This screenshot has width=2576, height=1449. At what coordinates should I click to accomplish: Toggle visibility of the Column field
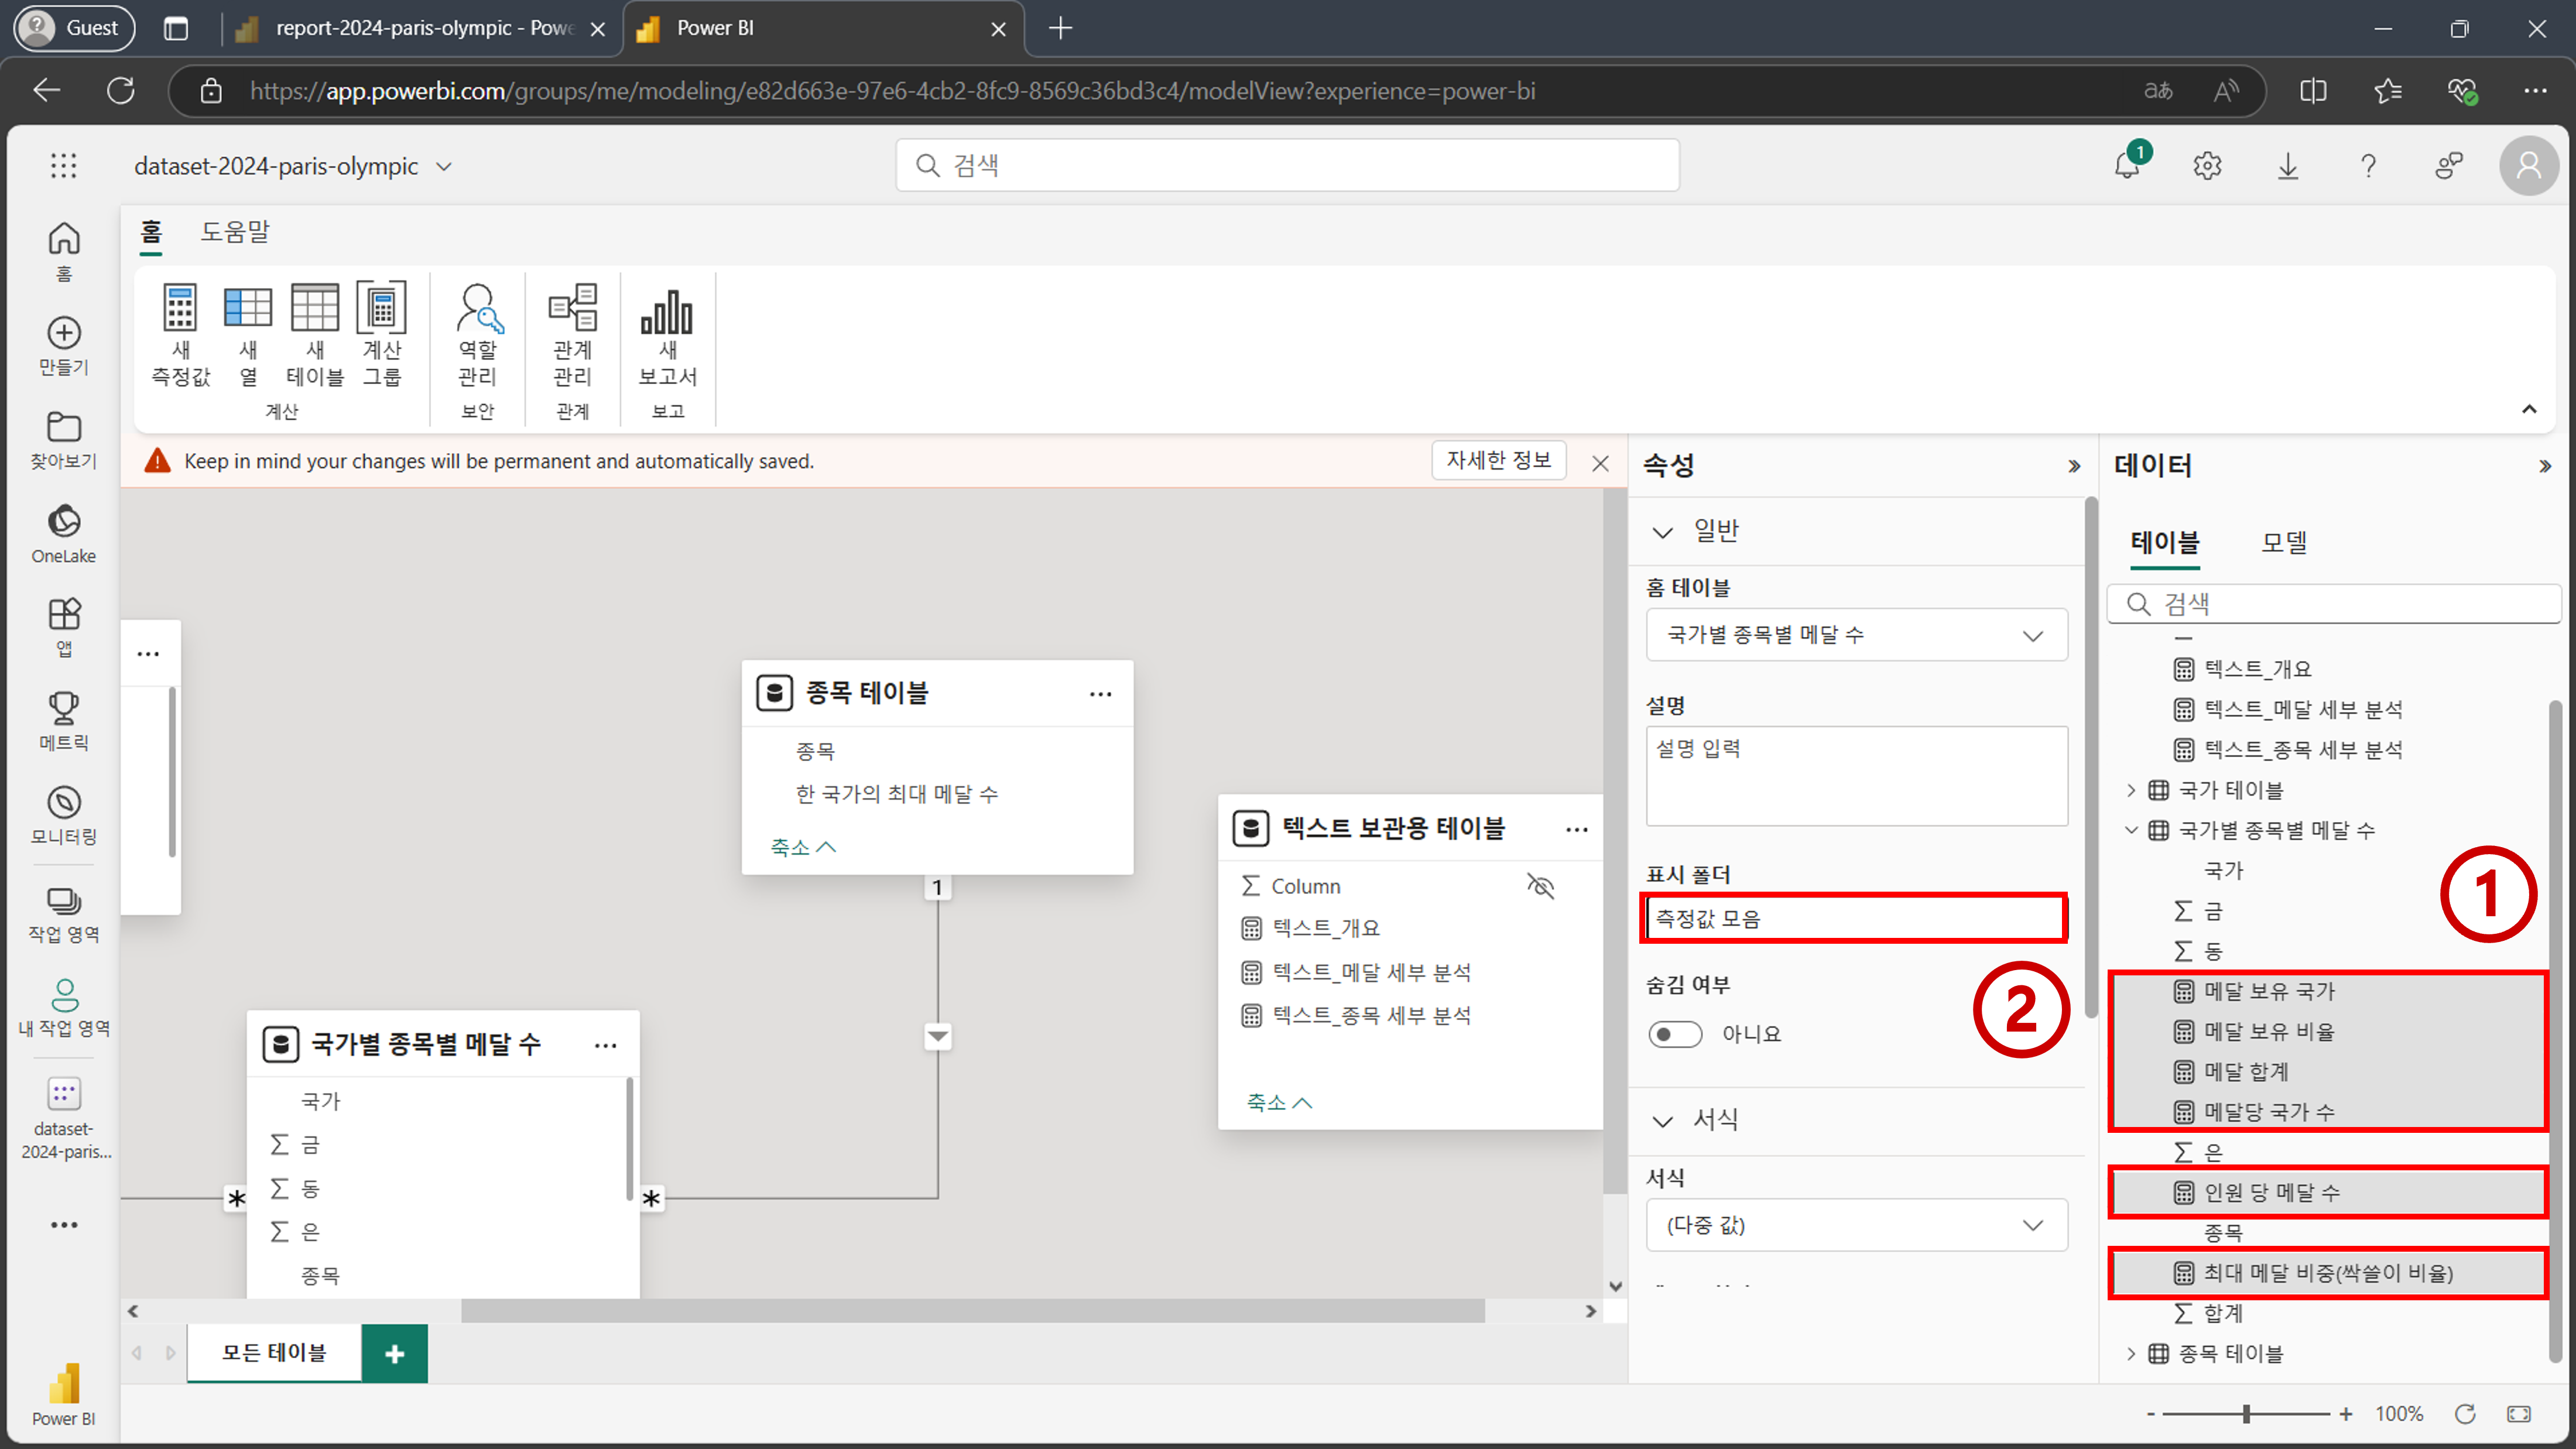click(x=1541, y=886)
